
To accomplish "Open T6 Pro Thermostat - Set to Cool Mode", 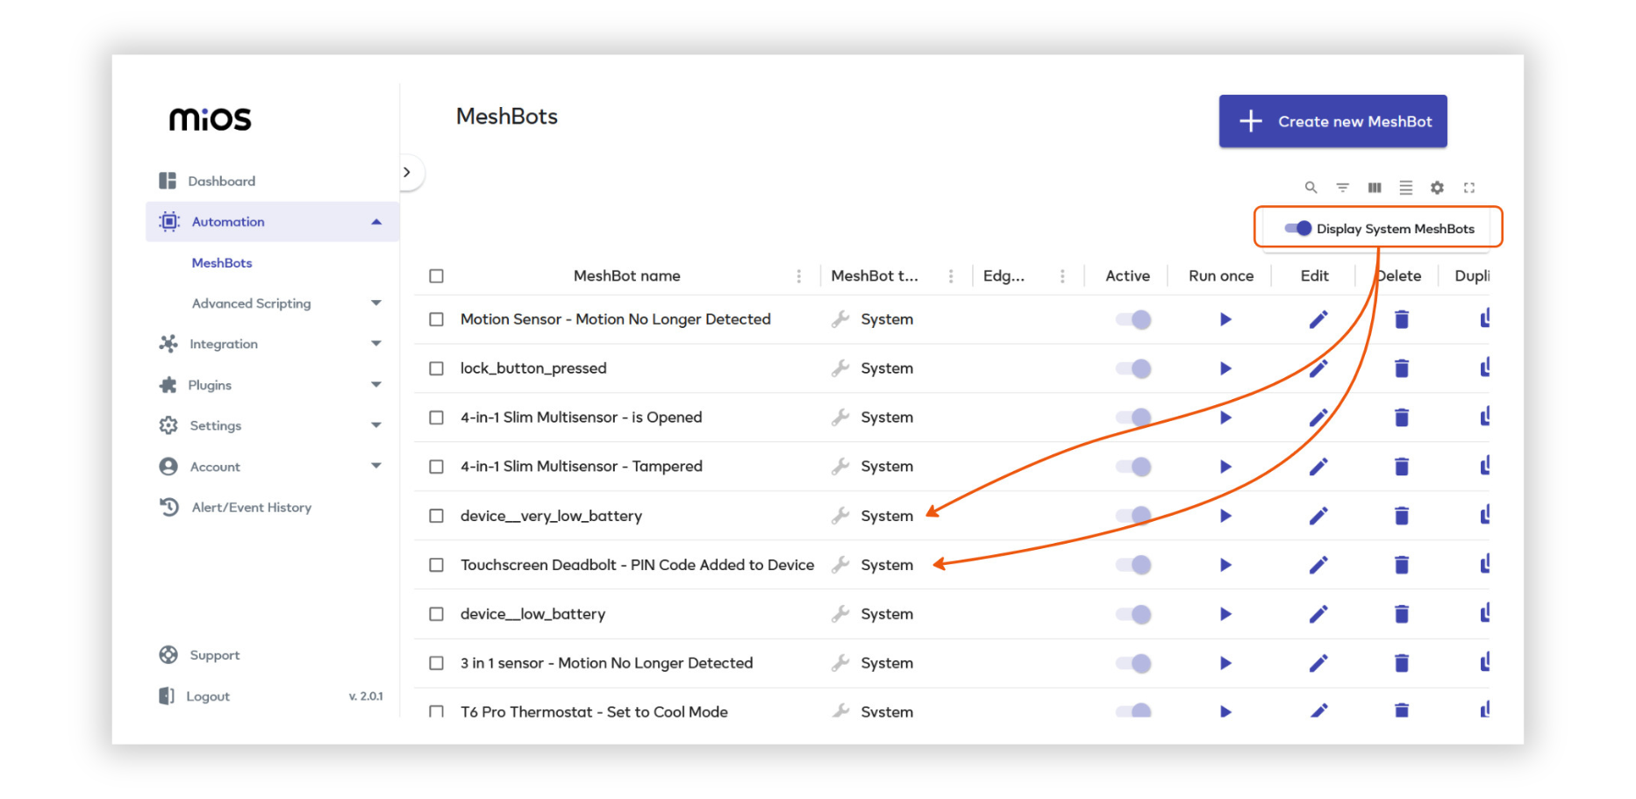I will (x=594, y=711).
